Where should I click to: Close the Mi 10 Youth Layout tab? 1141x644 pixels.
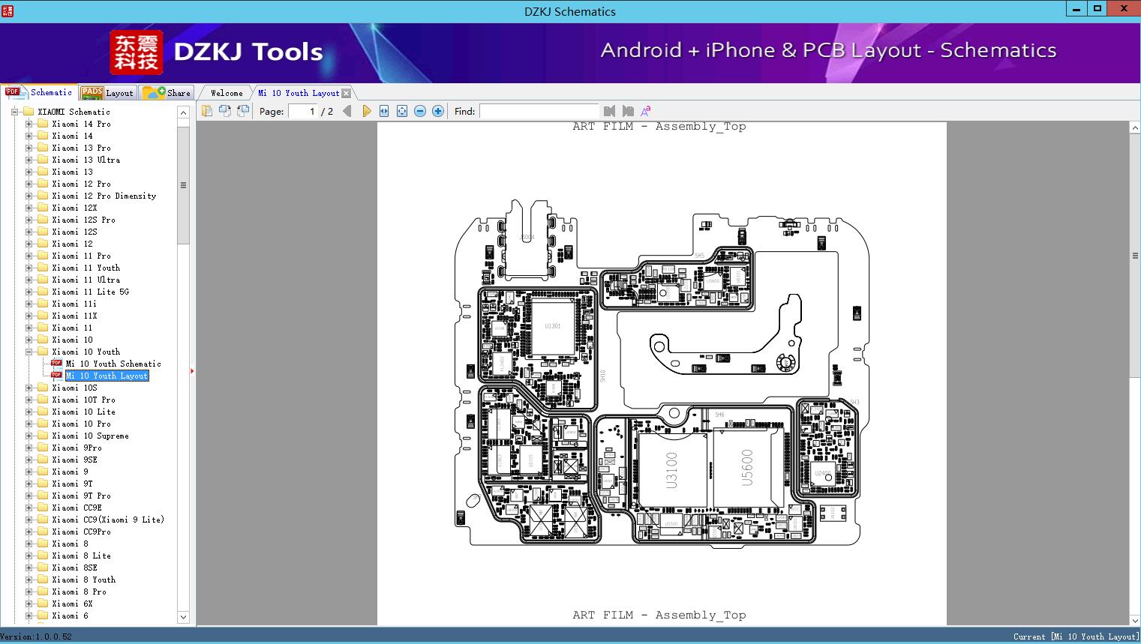(346, 94)
